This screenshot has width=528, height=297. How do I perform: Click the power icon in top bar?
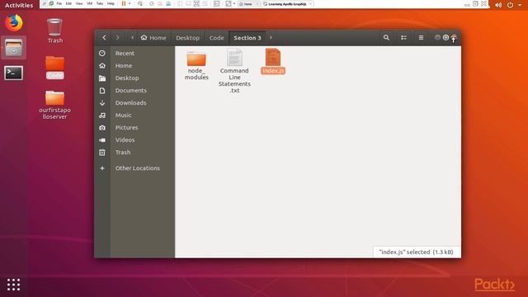[x=510, y=5]
